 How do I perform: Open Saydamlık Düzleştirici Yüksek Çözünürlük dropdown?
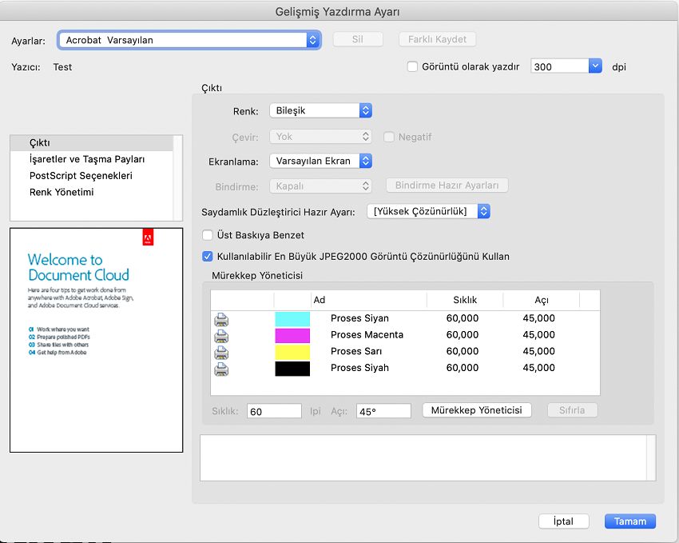(x=428, y=211)
